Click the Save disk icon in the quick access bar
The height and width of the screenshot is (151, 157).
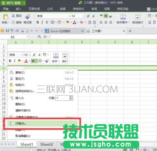[x=7, y=31]
